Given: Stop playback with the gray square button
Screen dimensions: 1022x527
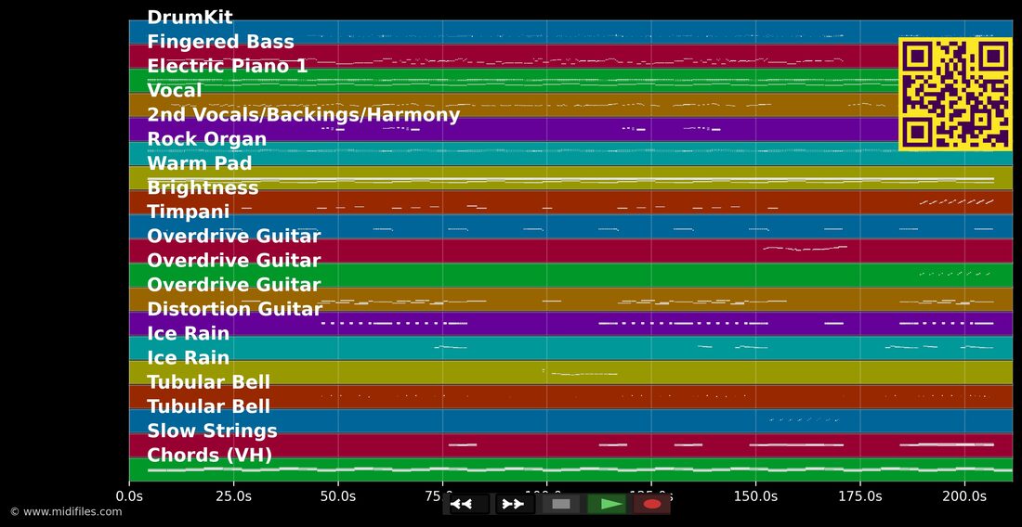Looking at the screenshot, I should pos(561,504).
